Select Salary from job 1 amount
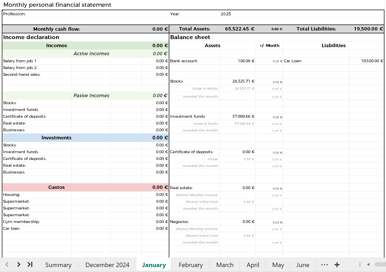The image size is (386, 272). [155, 61]
